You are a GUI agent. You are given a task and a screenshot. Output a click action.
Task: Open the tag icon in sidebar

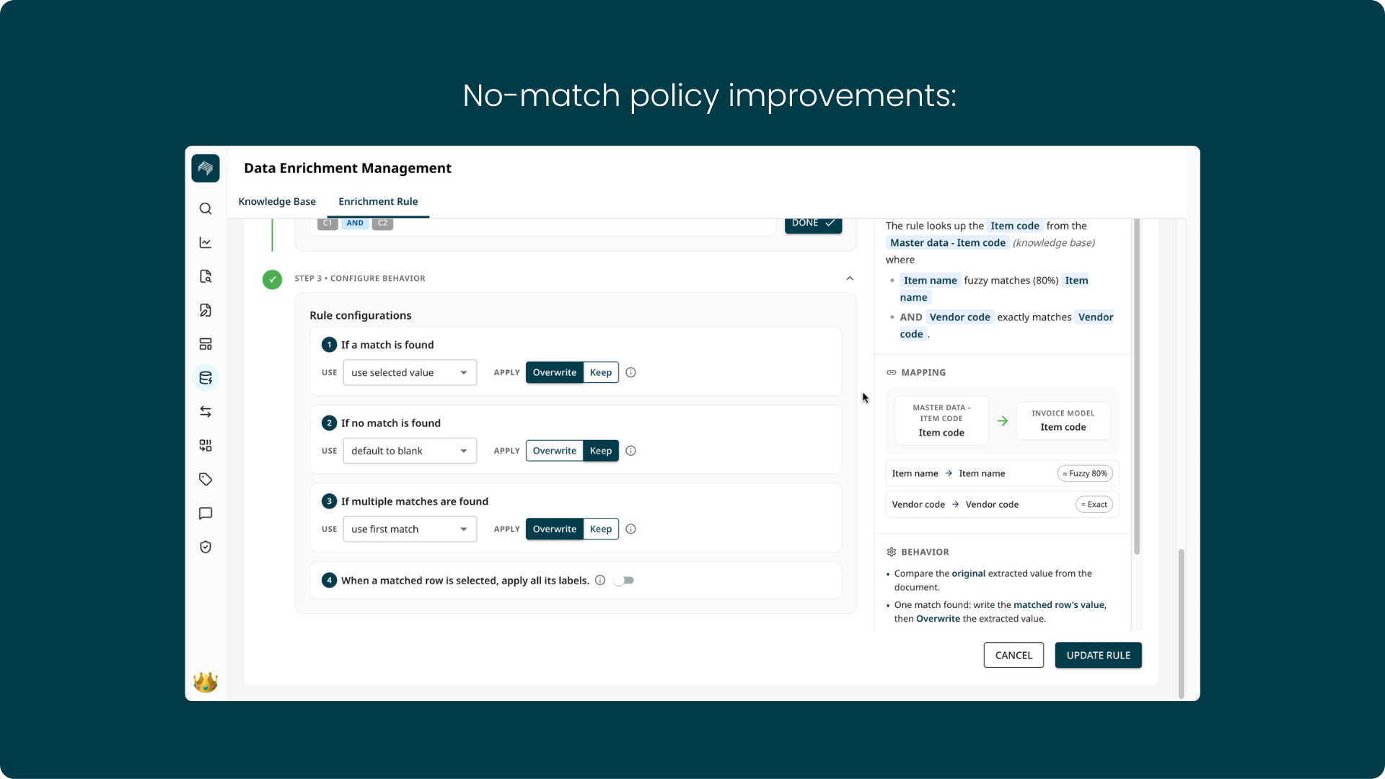coord(206,480)
